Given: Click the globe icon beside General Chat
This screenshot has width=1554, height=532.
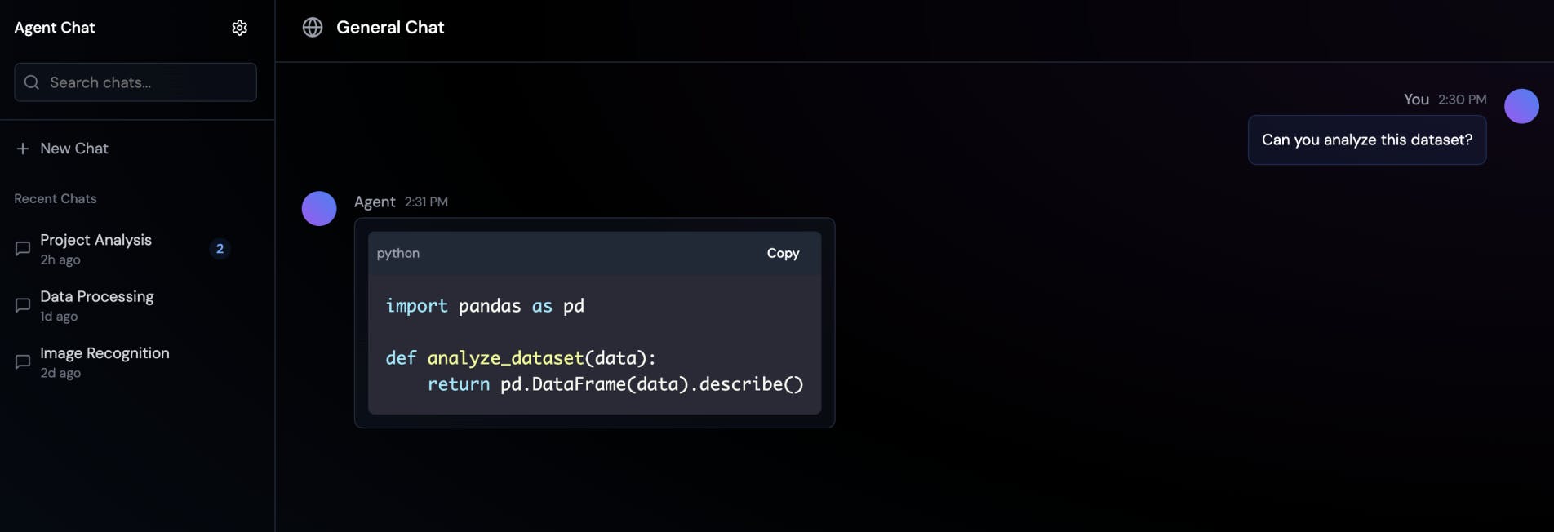Looking at the screenshot, I should coord(313,28).
